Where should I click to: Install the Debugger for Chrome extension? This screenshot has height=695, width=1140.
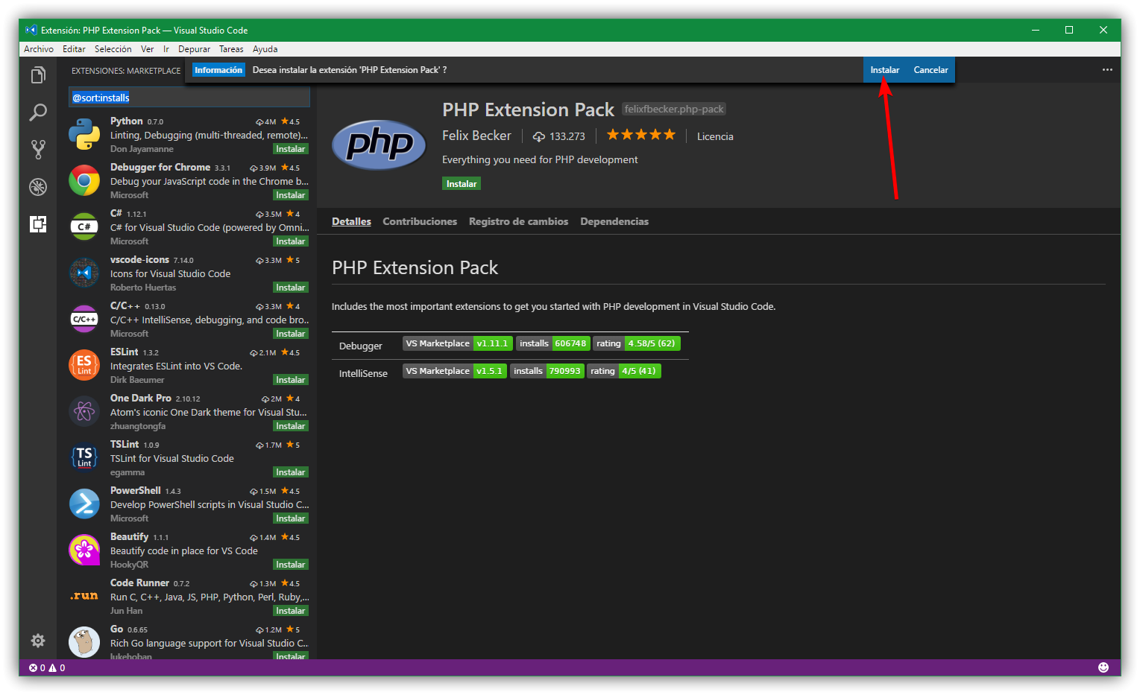(290, 195)
